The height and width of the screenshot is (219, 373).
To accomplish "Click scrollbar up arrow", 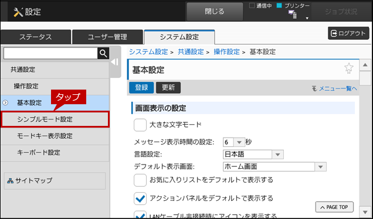I will click(x=365, y=65).
